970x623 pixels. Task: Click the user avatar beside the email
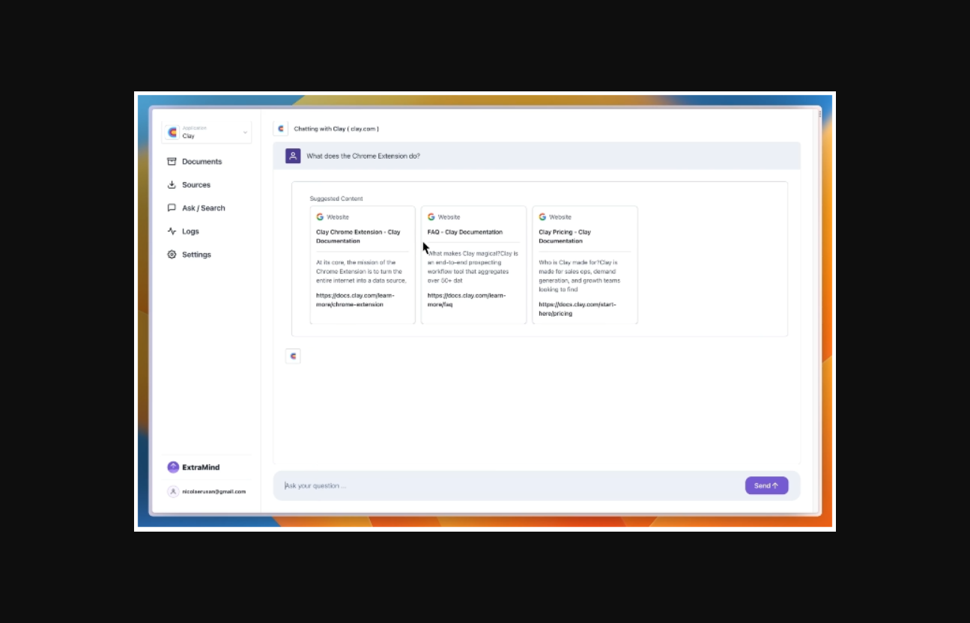coord(173,492)
